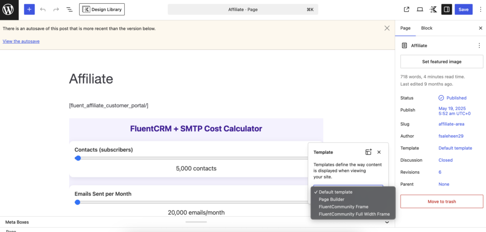Close the settings sidebar
The height and width of the screenshot is (232, 486).
[480, 28]
